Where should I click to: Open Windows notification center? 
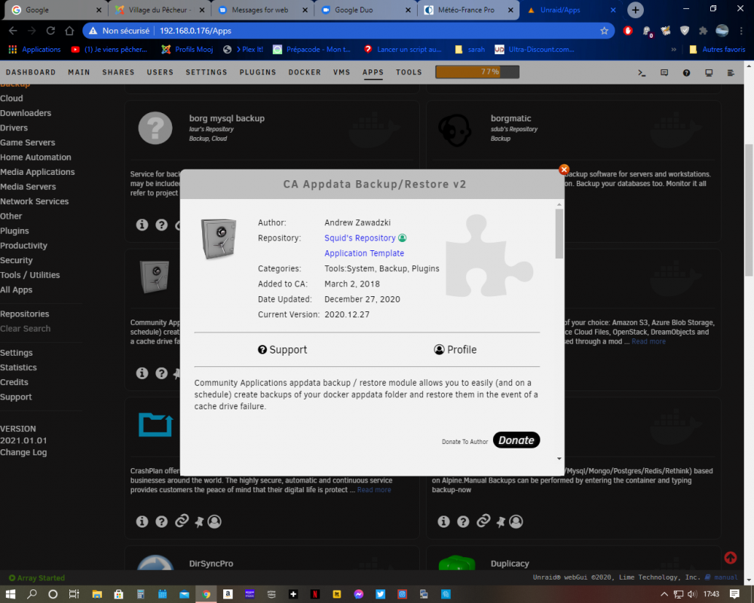pyautogui.click(x=734, y=595)
